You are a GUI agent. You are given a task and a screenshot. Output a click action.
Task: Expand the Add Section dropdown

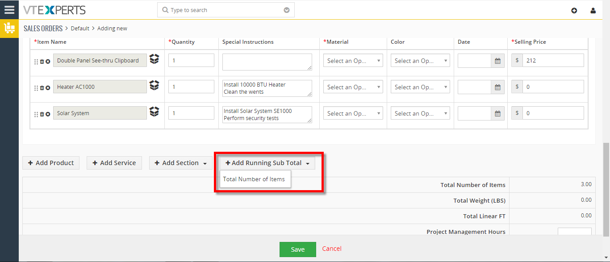181,163
